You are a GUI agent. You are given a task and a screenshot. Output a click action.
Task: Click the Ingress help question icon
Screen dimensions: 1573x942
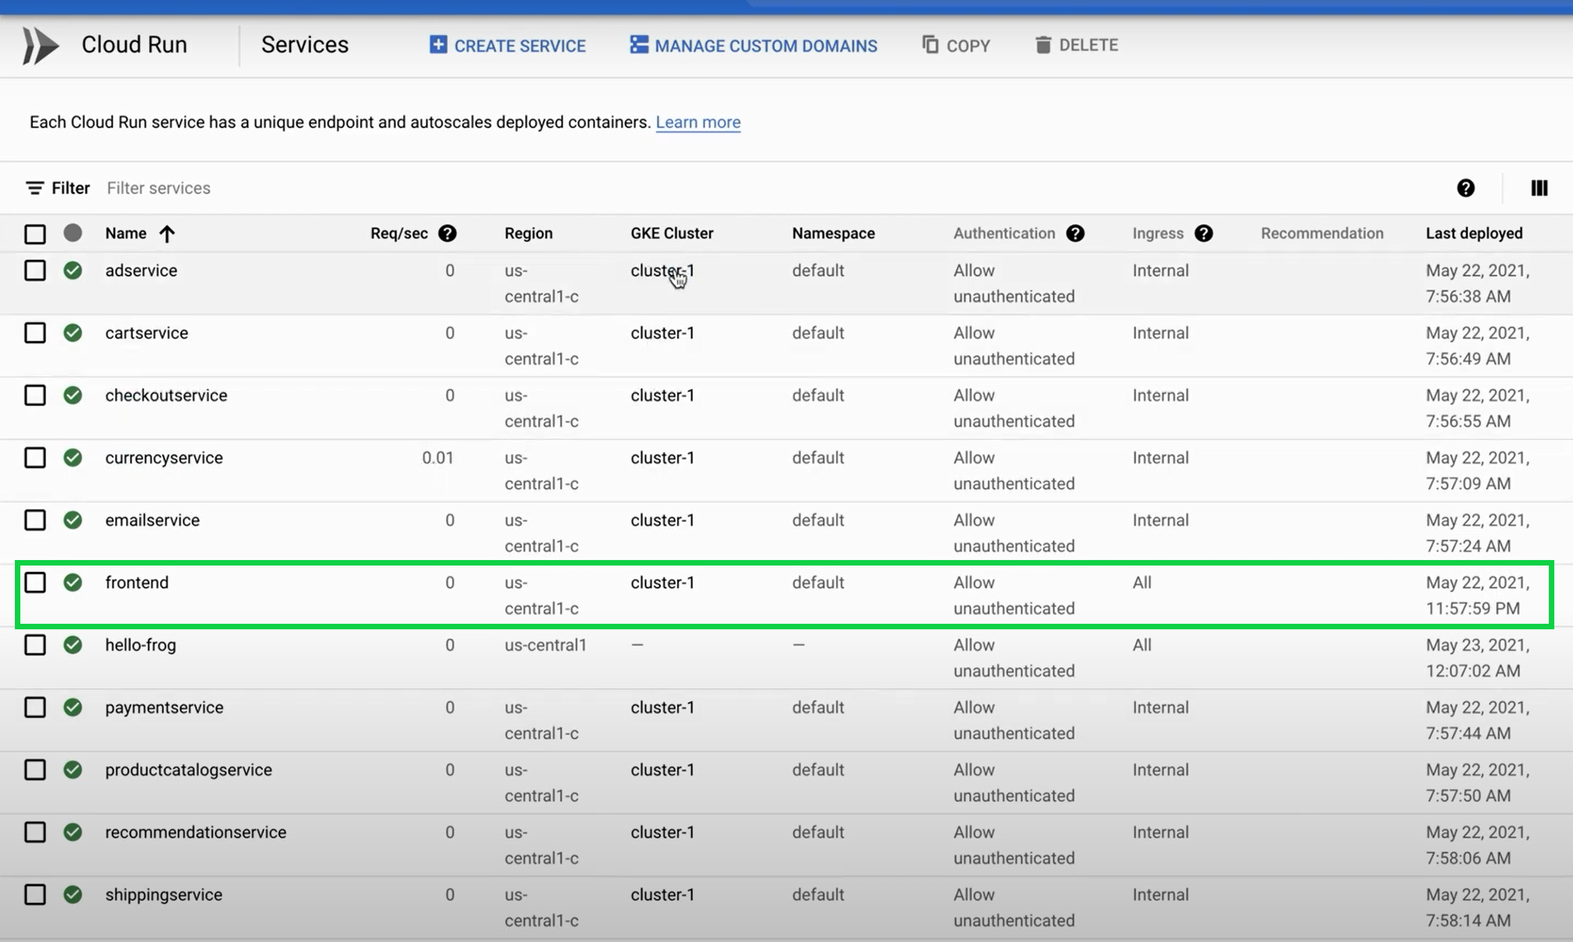pyautogui.click(x=1203, y=234)
